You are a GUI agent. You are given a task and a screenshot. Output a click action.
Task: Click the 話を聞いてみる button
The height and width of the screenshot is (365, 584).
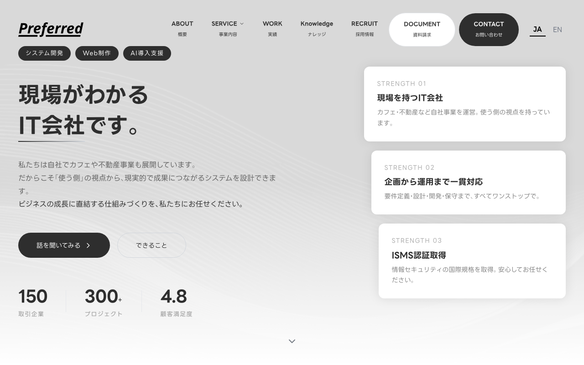click(x=64, y=245)
